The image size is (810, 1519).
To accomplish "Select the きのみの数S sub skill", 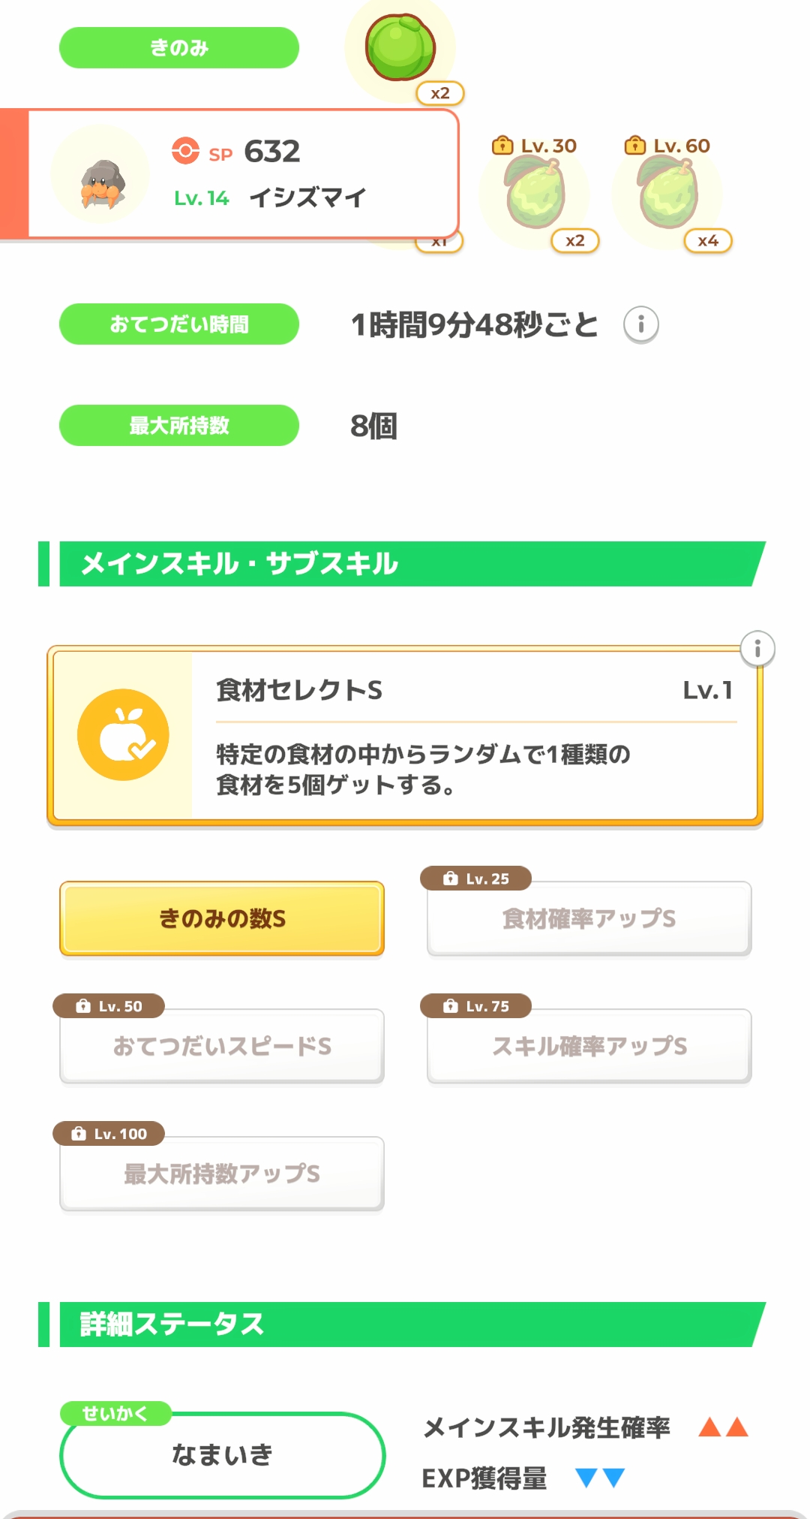I will [x=222, y=918].
